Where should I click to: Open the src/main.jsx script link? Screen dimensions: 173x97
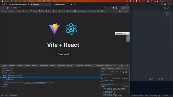pos(35,83)
